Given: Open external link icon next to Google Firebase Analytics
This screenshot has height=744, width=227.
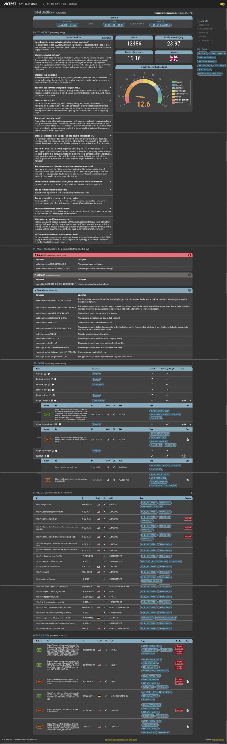Looking at the screenshot, I should tap(56, 424).
